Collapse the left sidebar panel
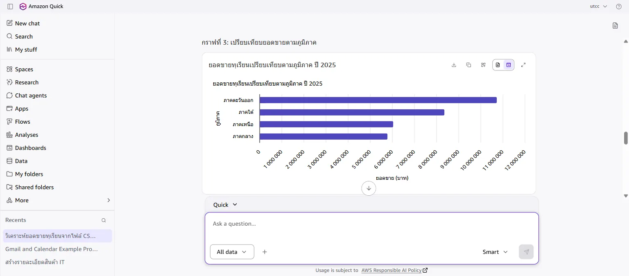This screenshot has height=276, width=629. 10,7
